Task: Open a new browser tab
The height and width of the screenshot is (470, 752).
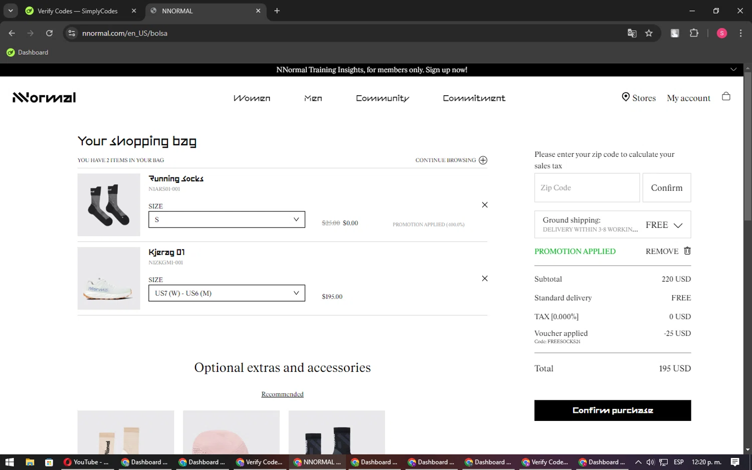Action: click(x=277, y=11)
